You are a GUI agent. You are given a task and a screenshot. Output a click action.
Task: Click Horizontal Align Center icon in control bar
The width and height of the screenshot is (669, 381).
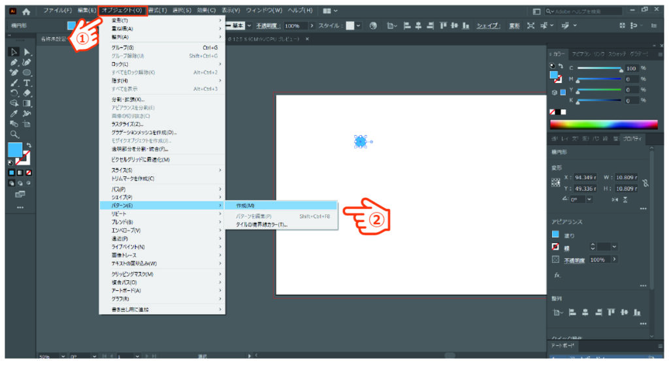419,26
